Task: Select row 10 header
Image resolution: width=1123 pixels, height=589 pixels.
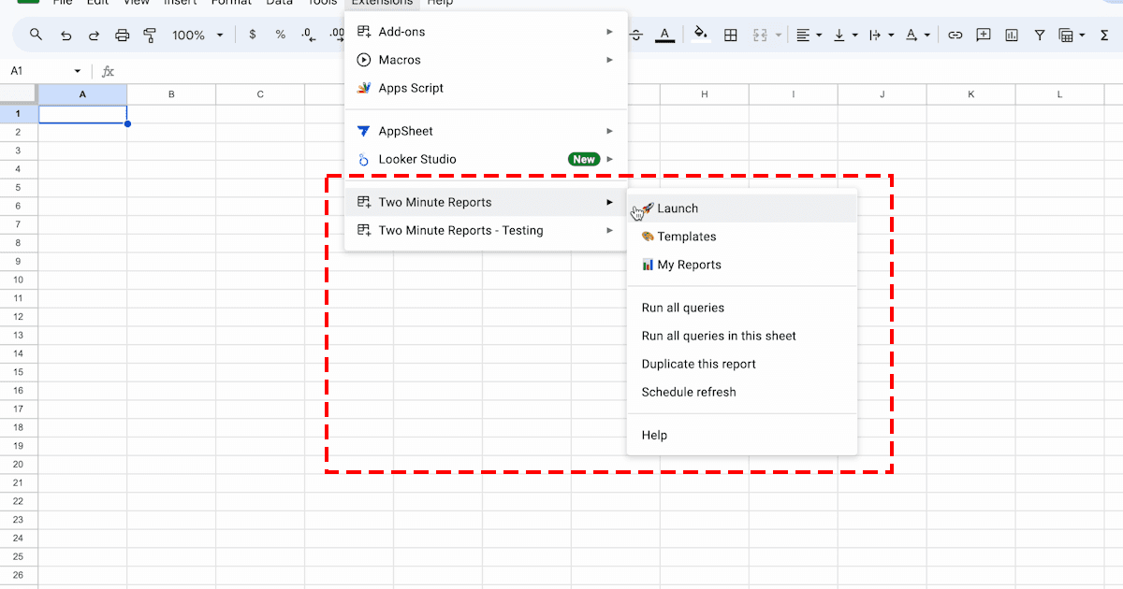Action: (19, 280)
